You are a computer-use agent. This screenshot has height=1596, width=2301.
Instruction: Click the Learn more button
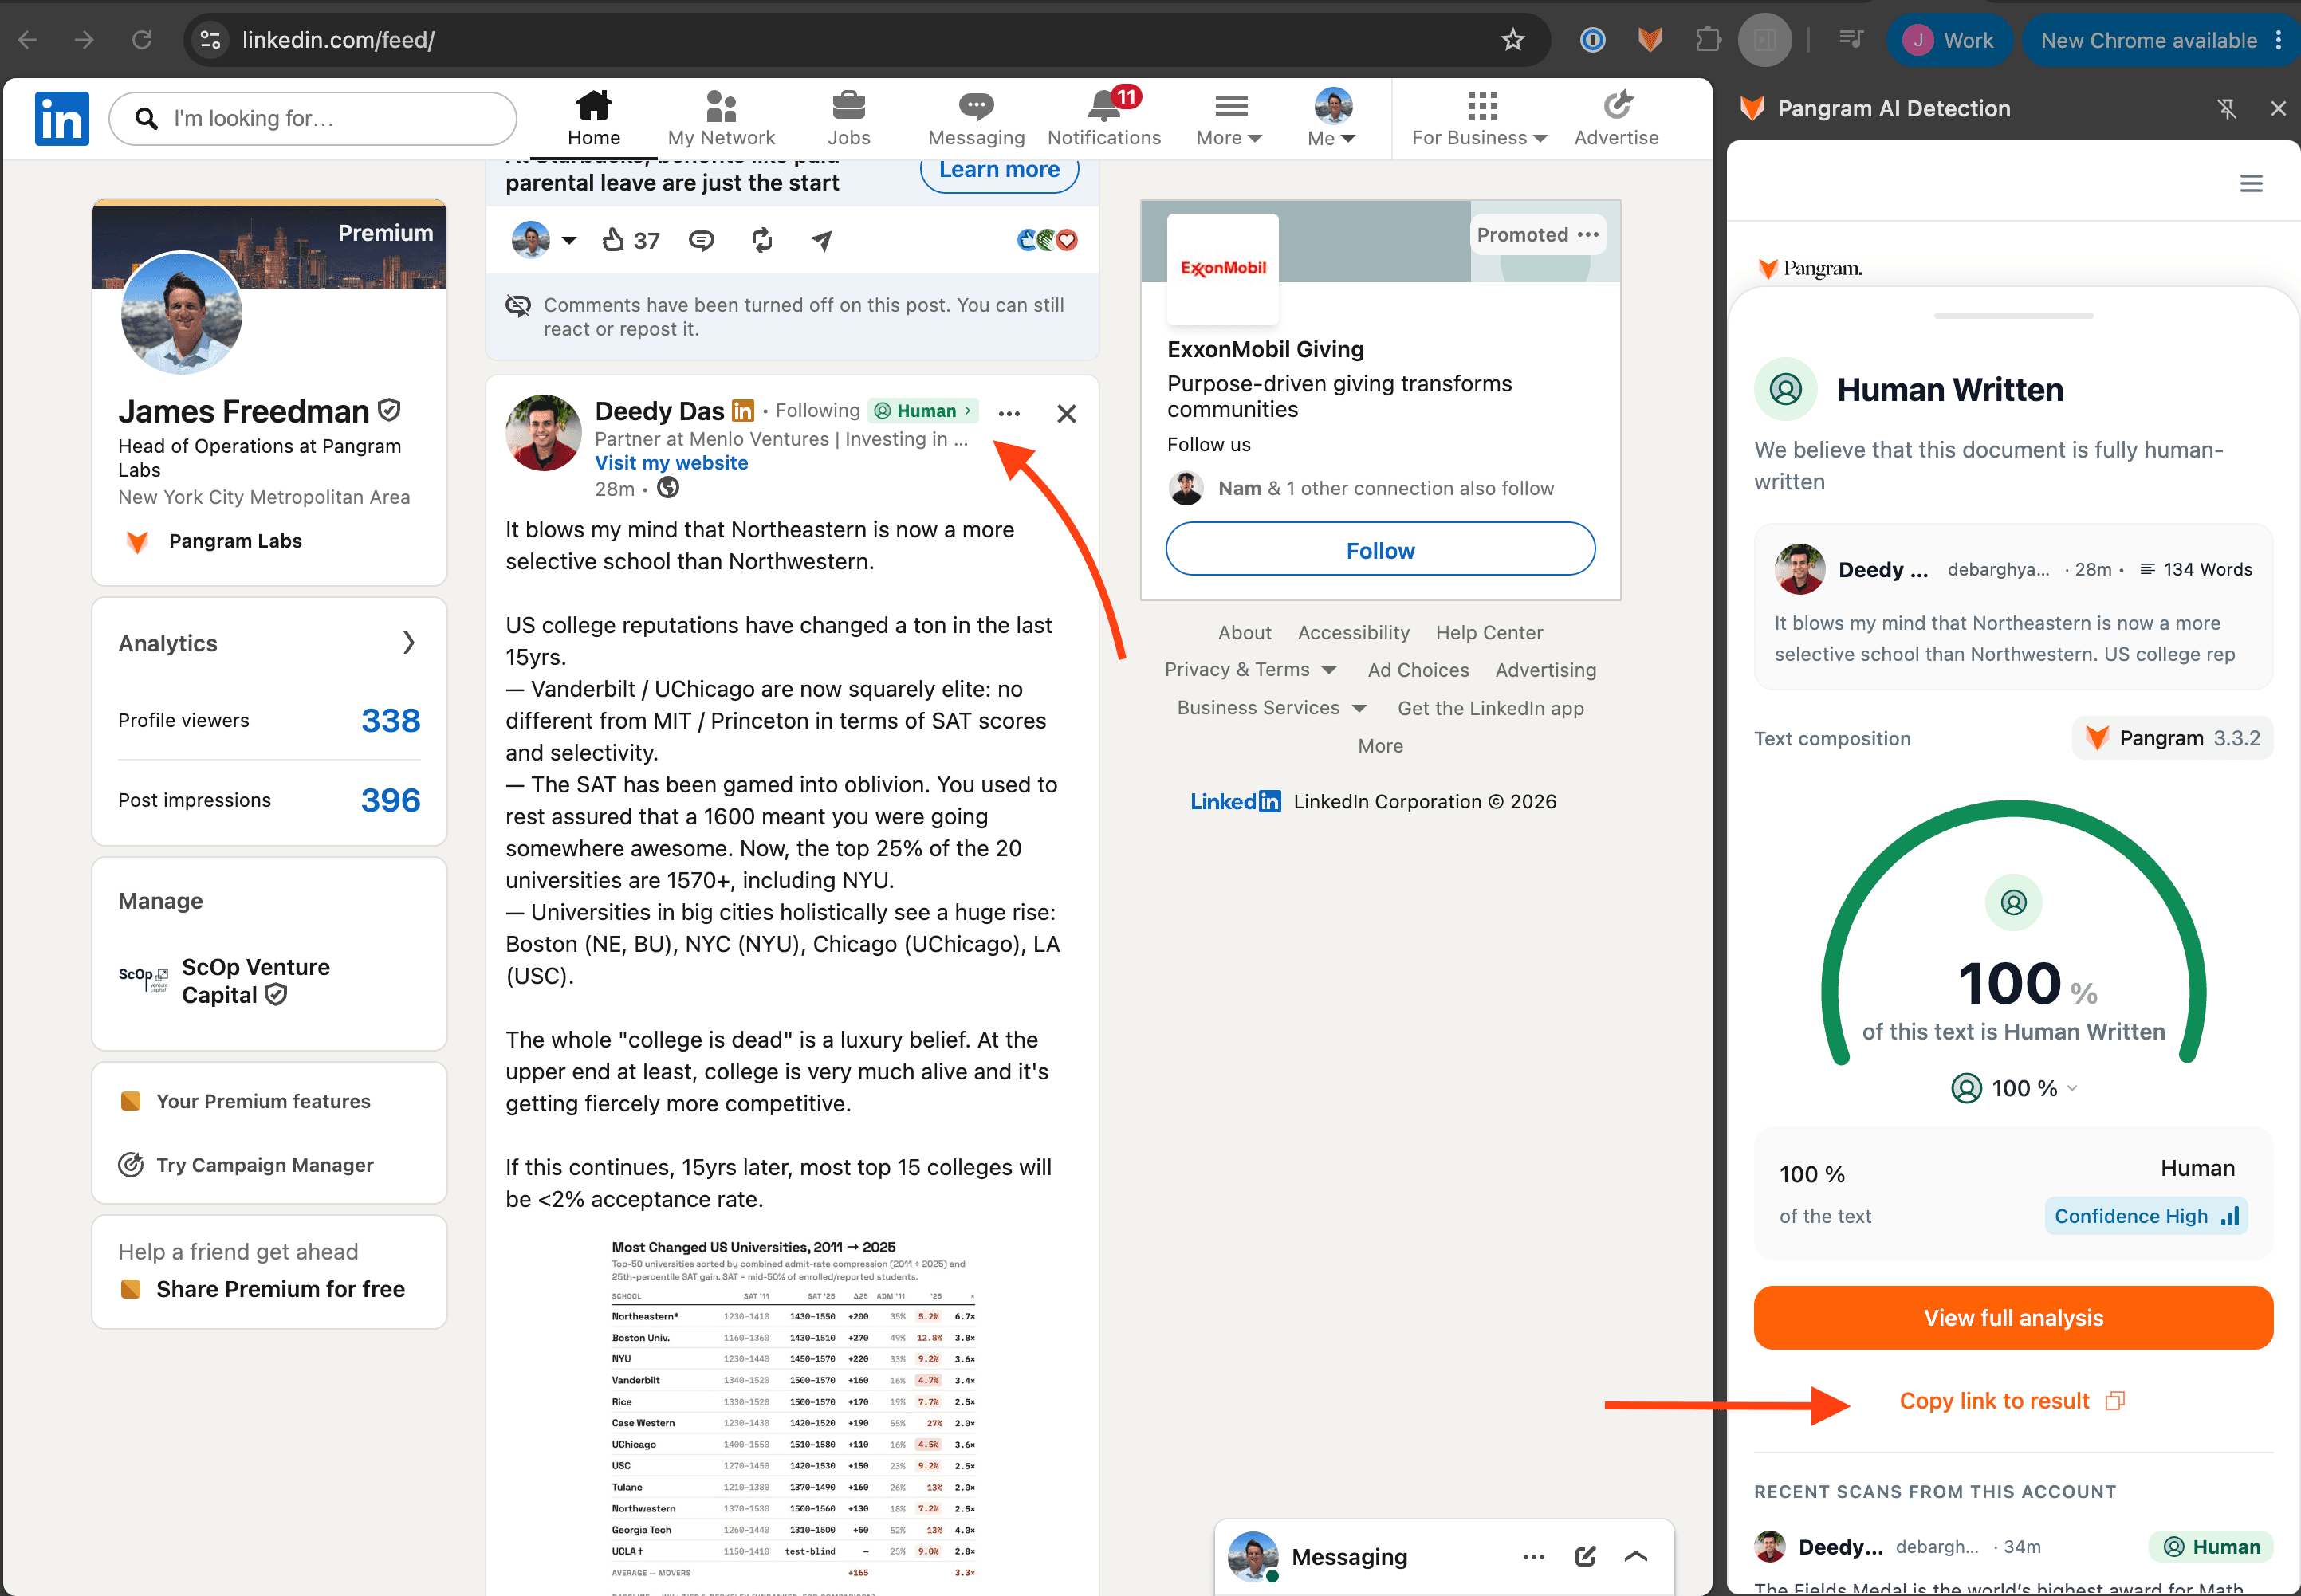tap(999, 170)
